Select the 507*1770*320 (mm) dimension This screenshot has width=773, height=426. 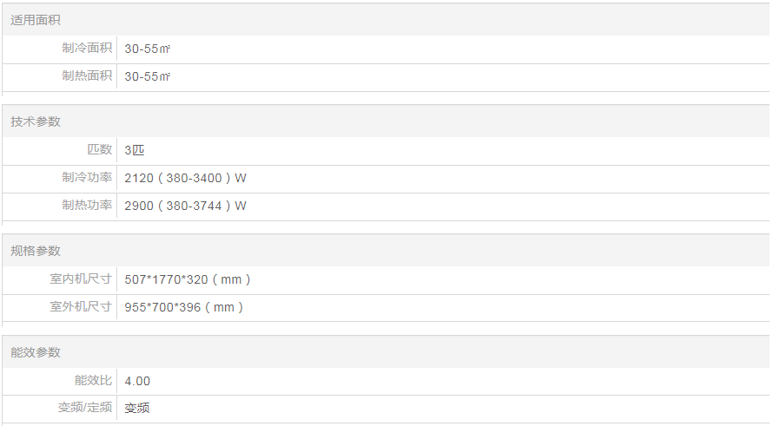(x=188, y=280)
